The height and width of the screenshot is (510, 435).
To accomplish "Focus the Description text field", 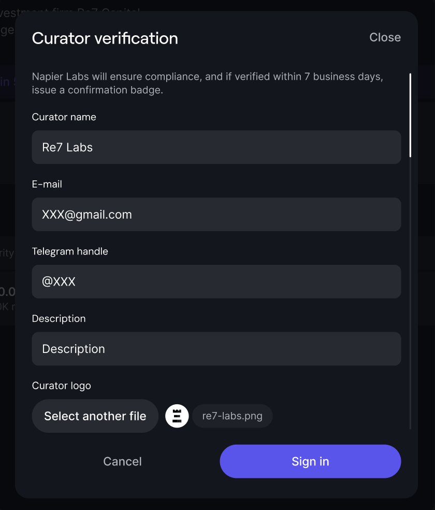I will click(x=216, y=349).
